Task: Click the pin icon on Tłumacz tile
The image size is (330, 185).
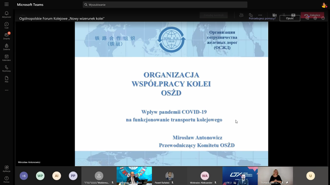Action: click(287, 183)
